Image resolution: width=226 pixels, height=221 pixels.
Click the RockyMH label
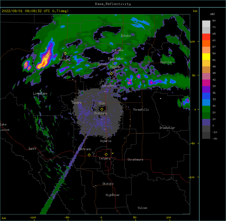click(x=64, y=60)
